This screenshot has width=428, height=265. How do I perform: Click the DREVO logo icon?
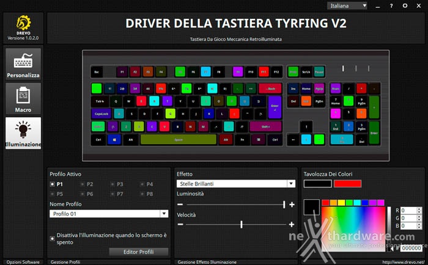[23, 23]
